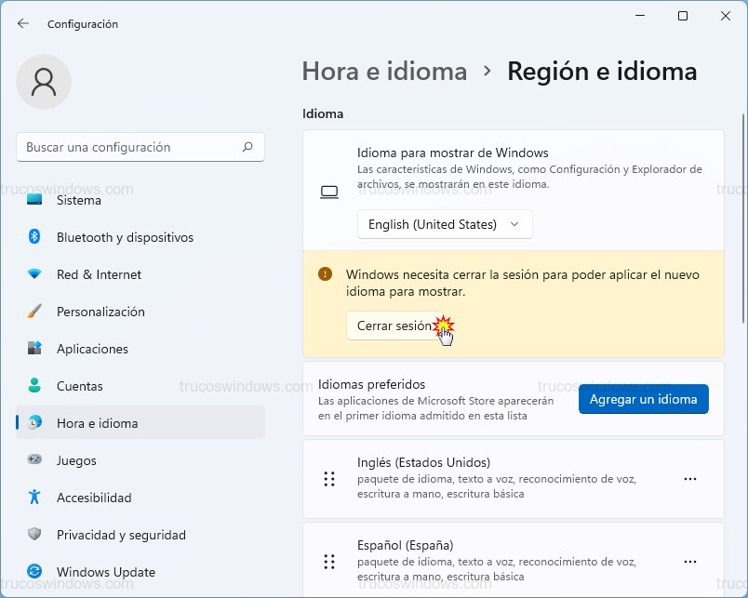Open the Windows display language dropdown
Viewport: 748px width, 598px height.
coord(445,224)
